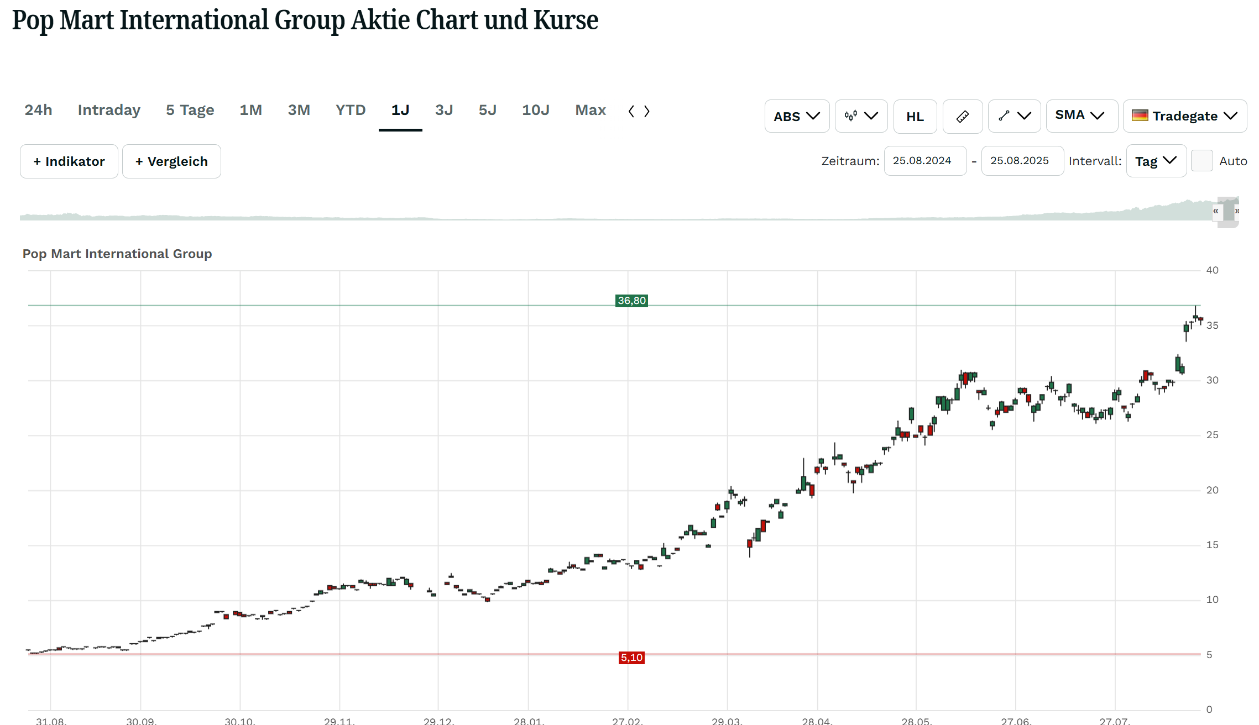This screenshot has height=725, width=1259.
Task: Click the 36,80 high price label
Action: point(631,301)
